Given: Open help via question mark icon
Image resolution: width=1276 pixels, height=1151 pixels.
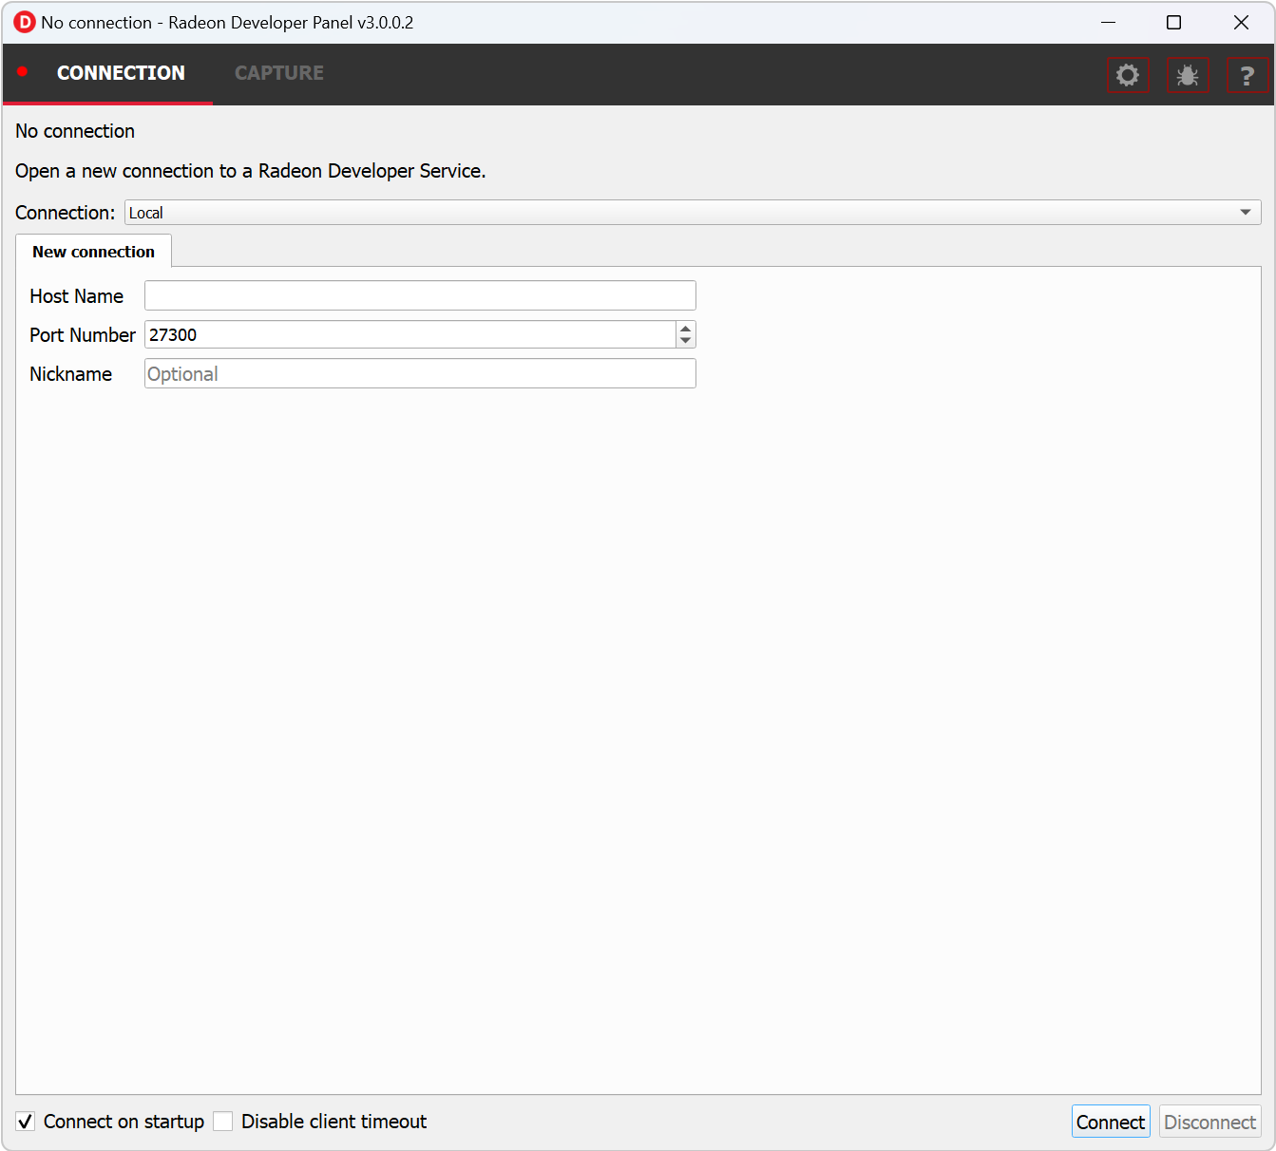Looking at the screenshot, I should [1247, 75].
